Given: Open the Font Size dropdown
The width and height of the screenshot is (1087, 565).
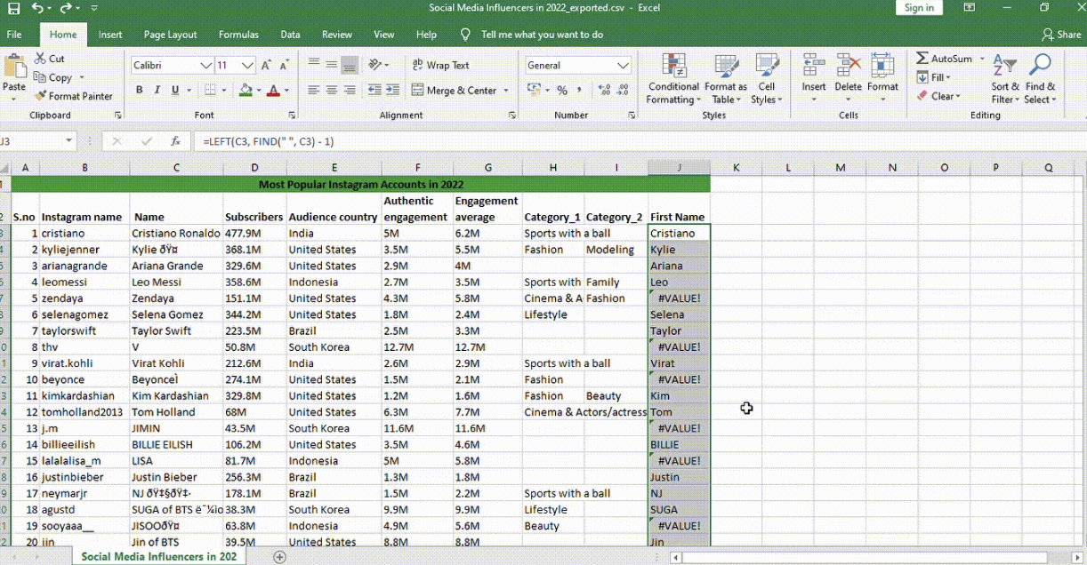Looking at the screenshot, I should (246, 65).
